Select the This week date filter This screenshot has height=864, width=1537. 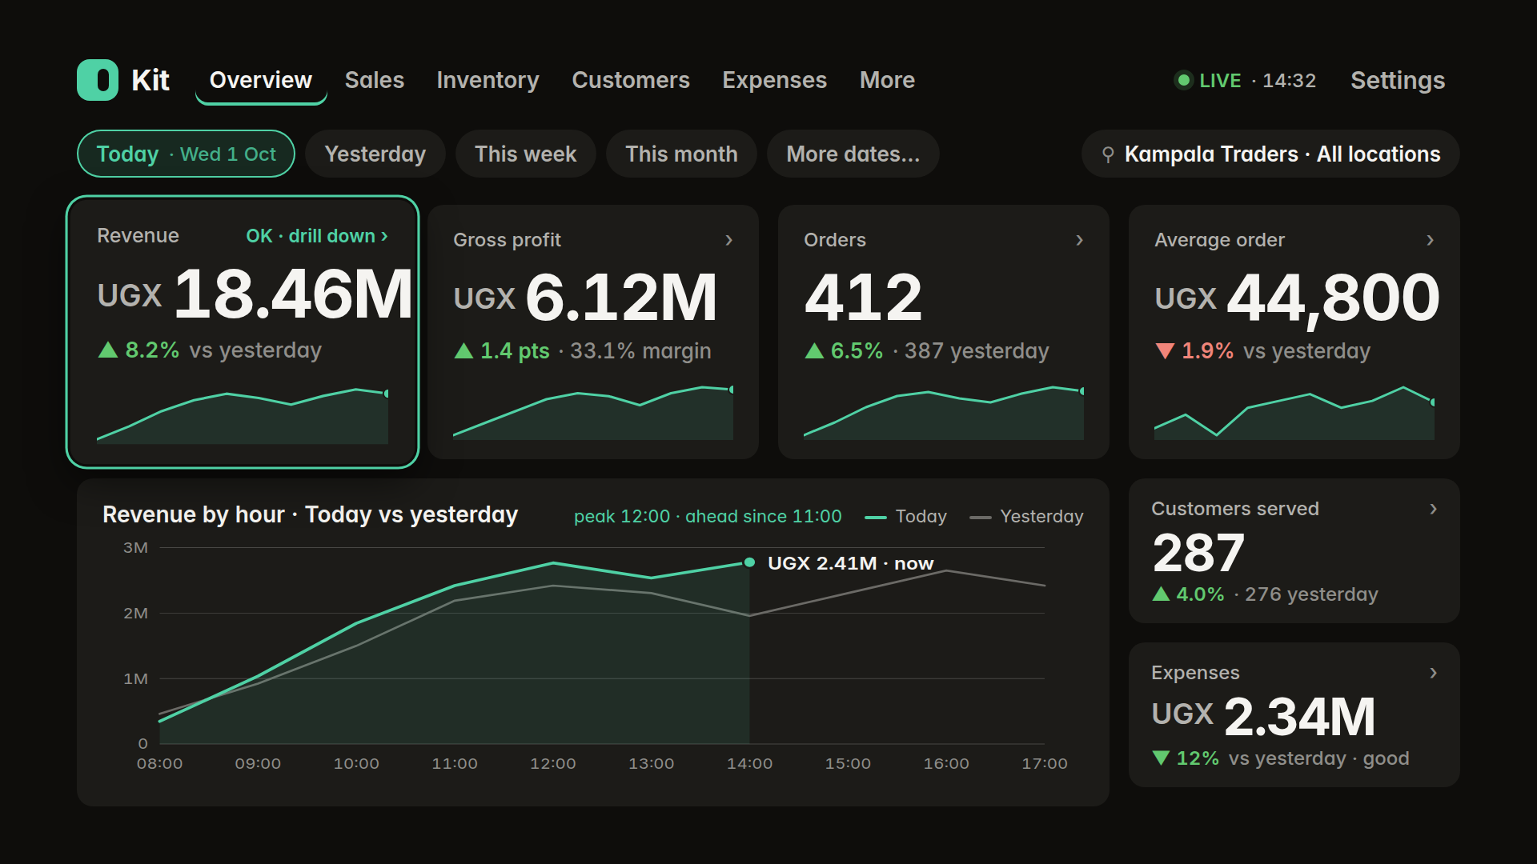525,154
